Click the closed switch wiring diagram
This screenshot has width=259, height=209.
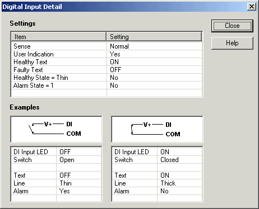pos(157,129)
